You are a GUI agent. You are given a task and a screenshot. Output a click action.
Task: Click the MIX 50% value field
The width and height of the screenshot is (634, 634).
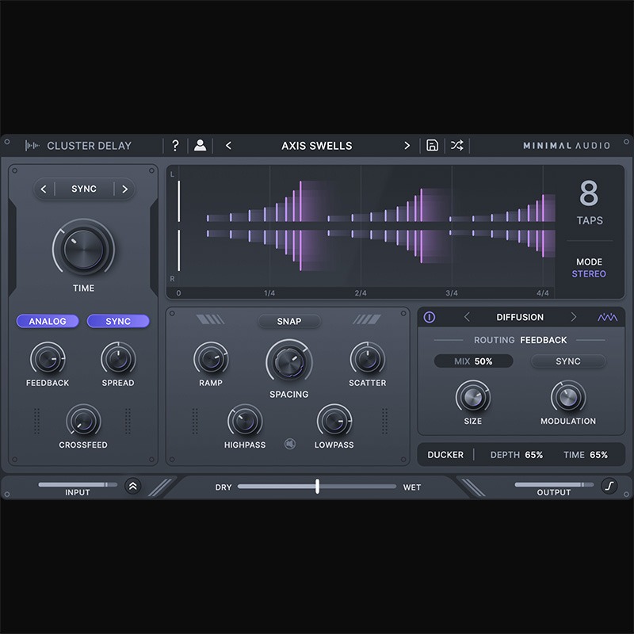pos(473,361)
